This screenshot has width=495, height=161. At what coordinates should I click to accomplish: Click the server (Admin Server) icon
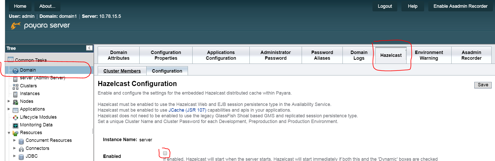click(15, 79)
